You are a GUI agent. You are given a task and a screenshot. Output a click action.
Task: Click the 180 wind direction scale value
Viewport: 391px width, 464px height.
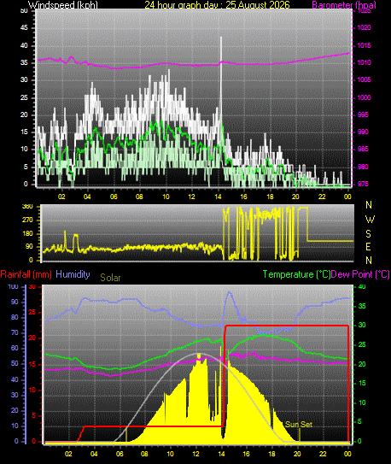[x=27, y=234]
